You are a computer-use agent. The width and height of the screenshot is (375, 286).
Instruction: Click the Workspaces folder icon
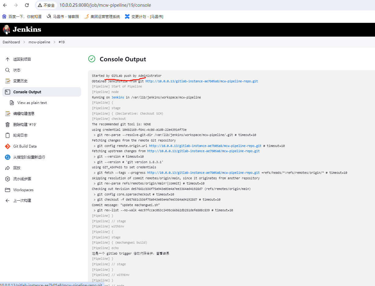pyautogui.click(x=8, y=190)
